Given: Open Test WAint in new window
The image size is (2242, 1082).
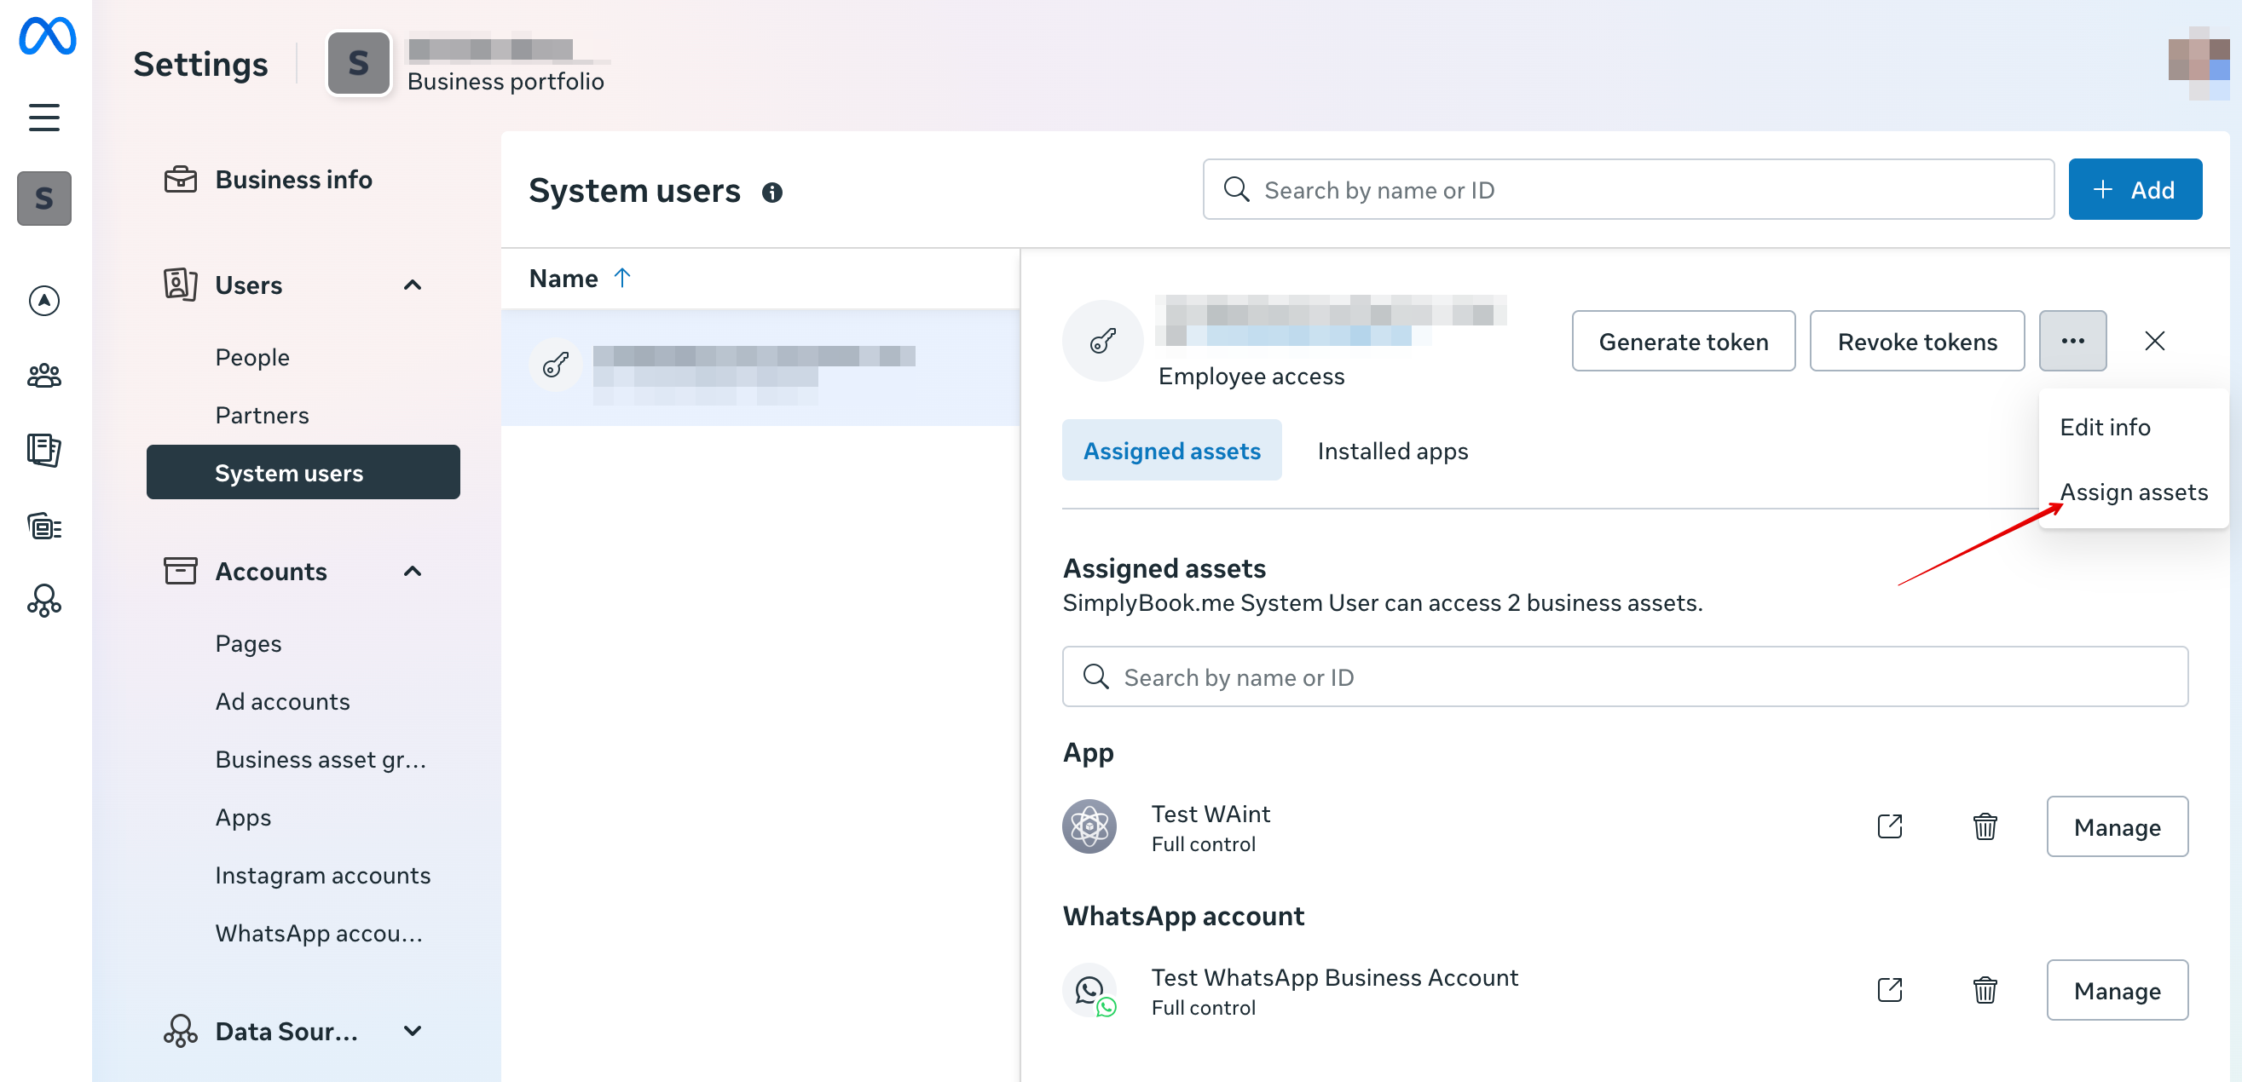Looking at the screenshot, I should tap(1890, 826).
